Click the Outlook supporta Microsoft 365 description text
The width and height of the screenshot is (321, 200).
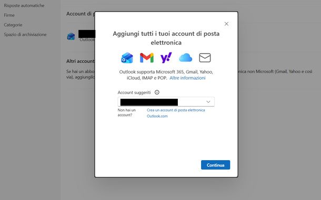(166, 75)
